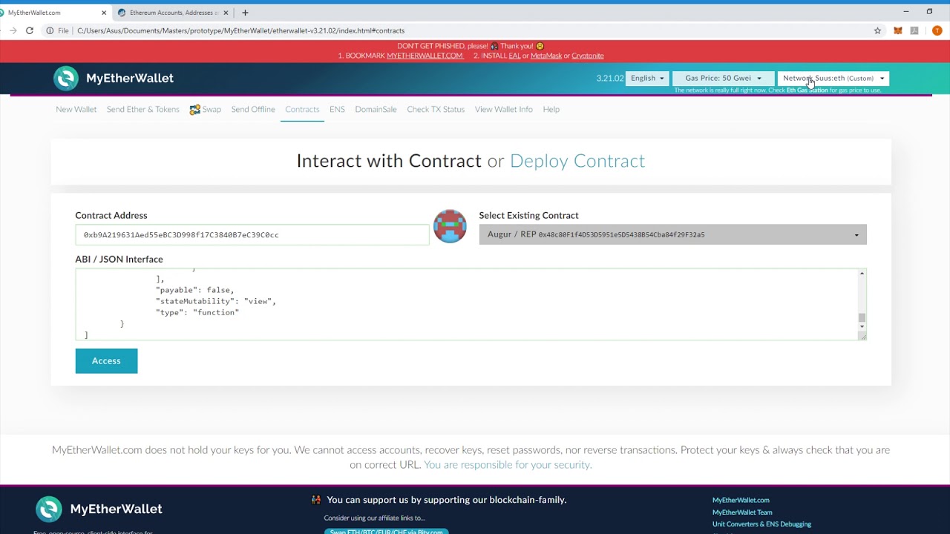Open footer MyEtherWallet Team link
Screen dimensions: 950x534
click(x=742, y=512)
